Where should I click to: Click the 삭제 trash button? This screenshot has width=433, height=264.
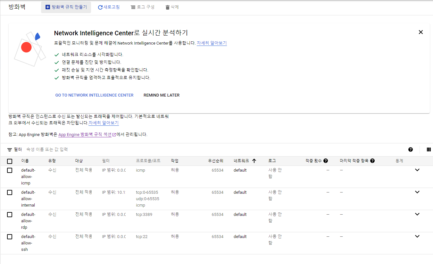(x=172, y=7)
